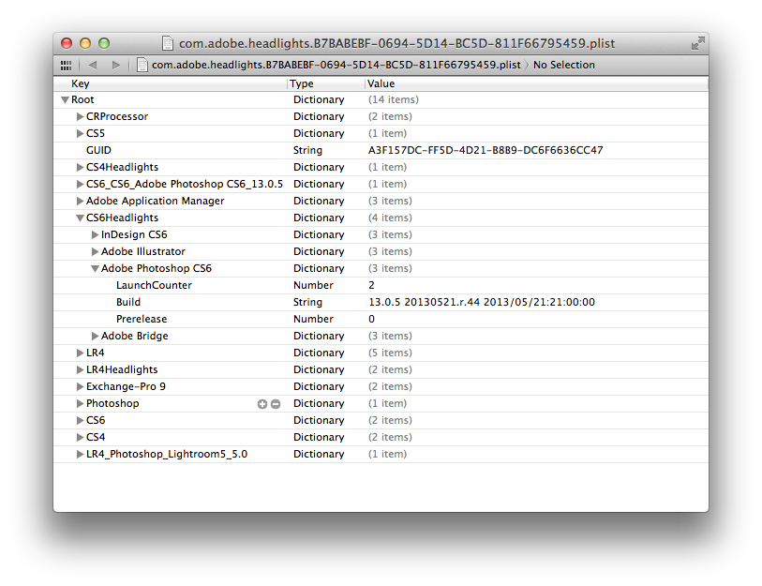Click the title bar document proxy icon

168,43
